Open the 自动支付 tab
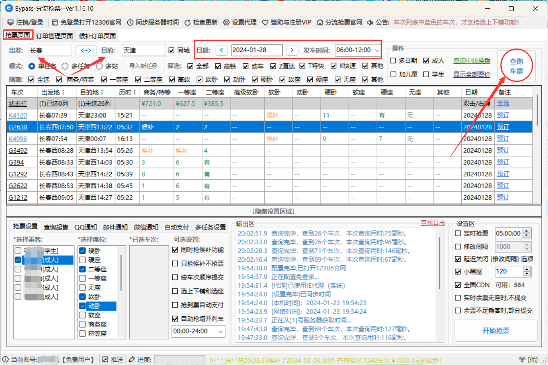The height and width of the screenshot is (365, 548). (177, 227)
